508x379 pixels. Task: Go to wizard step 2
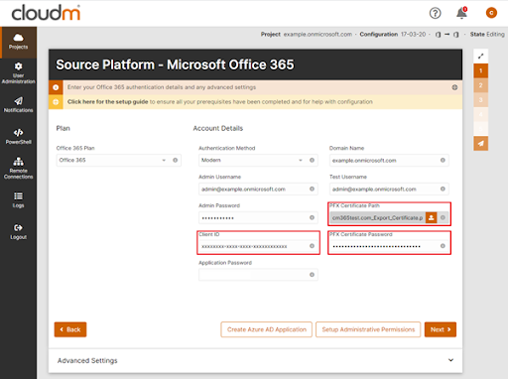[480, 85]
